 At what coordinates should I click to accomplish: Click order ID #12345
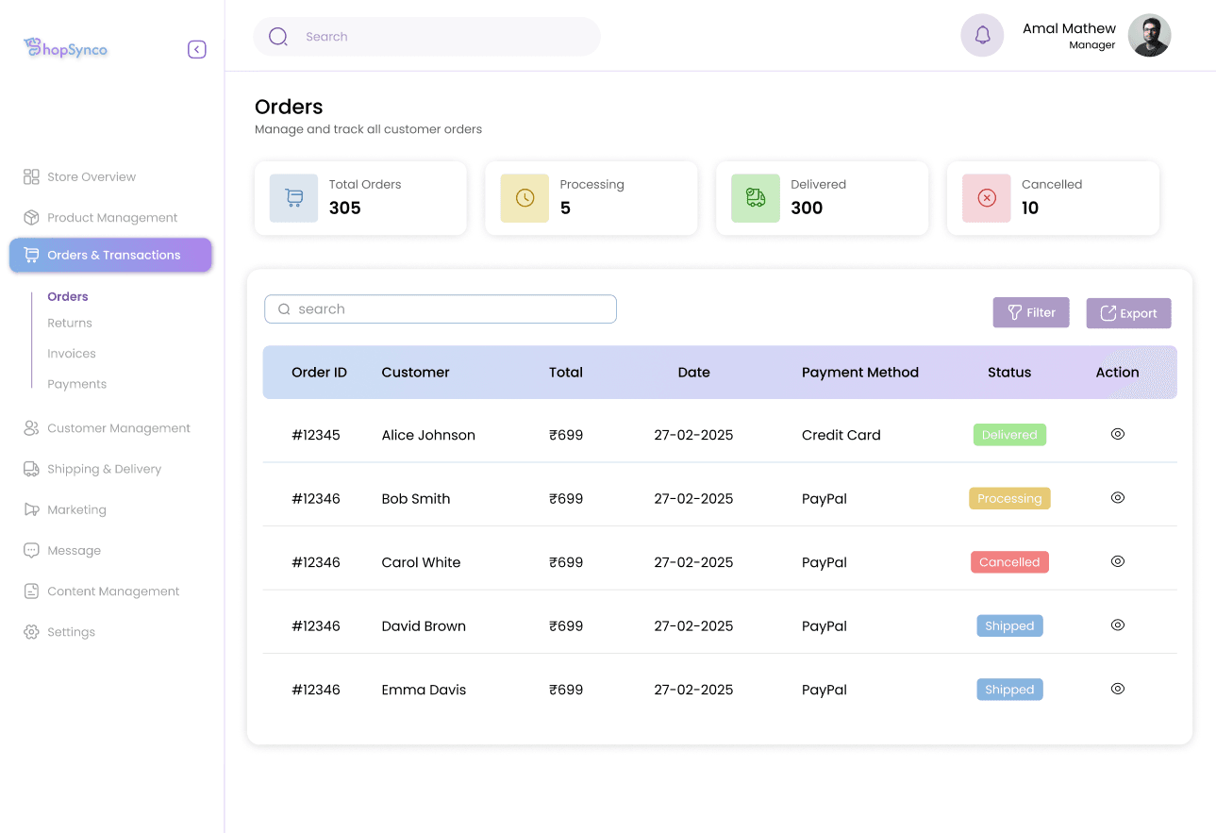[316, 435]
